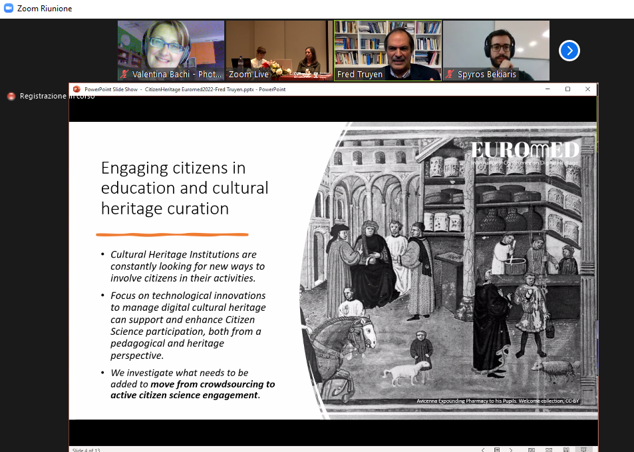Select the Zoom Live room video thumbnail
This screenshot has height=452, width=634.
[279, 51]
